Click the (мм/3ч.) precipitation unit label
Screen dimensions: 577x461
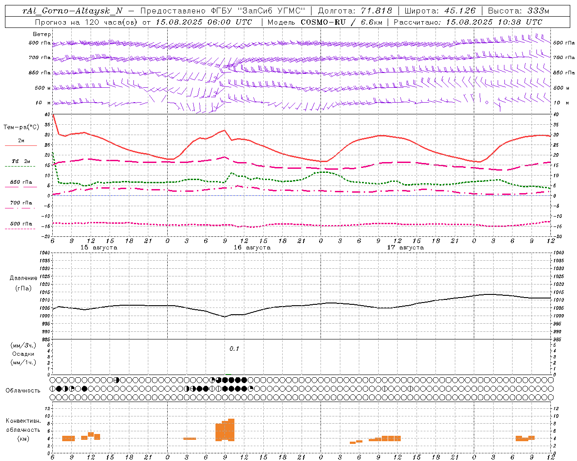23,345
